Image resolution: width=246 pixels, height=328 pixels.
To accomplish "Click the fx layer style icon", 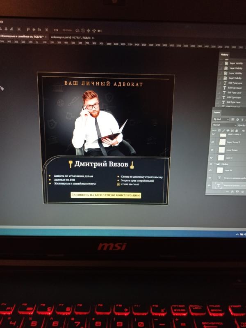I will pos(232,192).
